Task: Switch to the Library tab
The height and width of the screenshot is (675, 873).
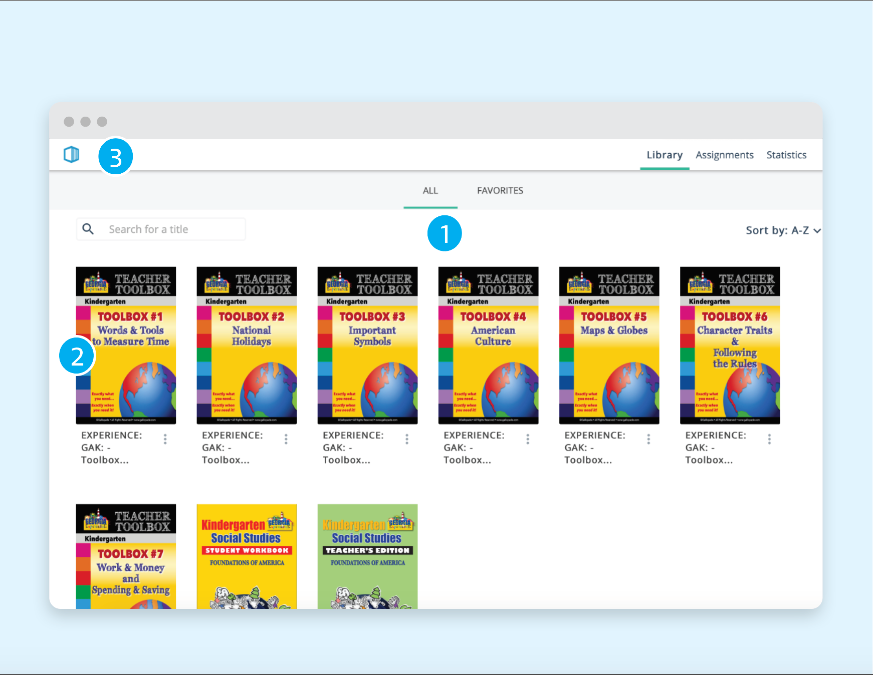Action: 665,155
